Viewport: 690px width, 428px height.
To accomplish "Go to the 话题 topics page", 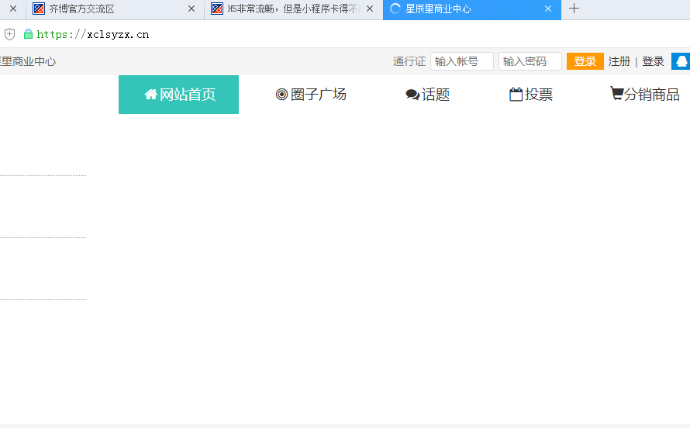I will [427, 95].
